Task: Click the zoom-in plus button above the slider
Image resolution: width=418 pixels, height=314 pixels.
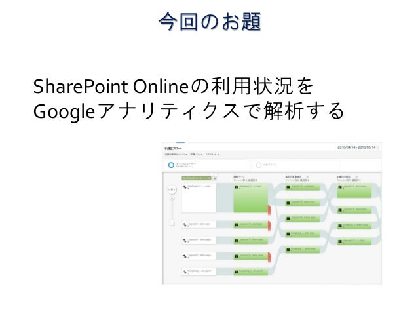Action: 172,198
